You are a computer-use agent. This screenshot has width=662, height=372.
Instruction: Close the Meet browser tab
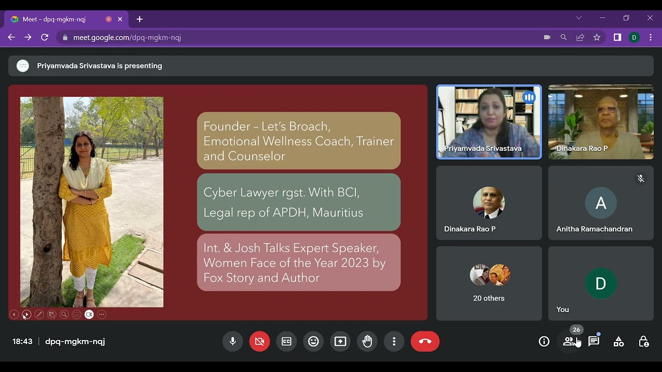[120, 19]
